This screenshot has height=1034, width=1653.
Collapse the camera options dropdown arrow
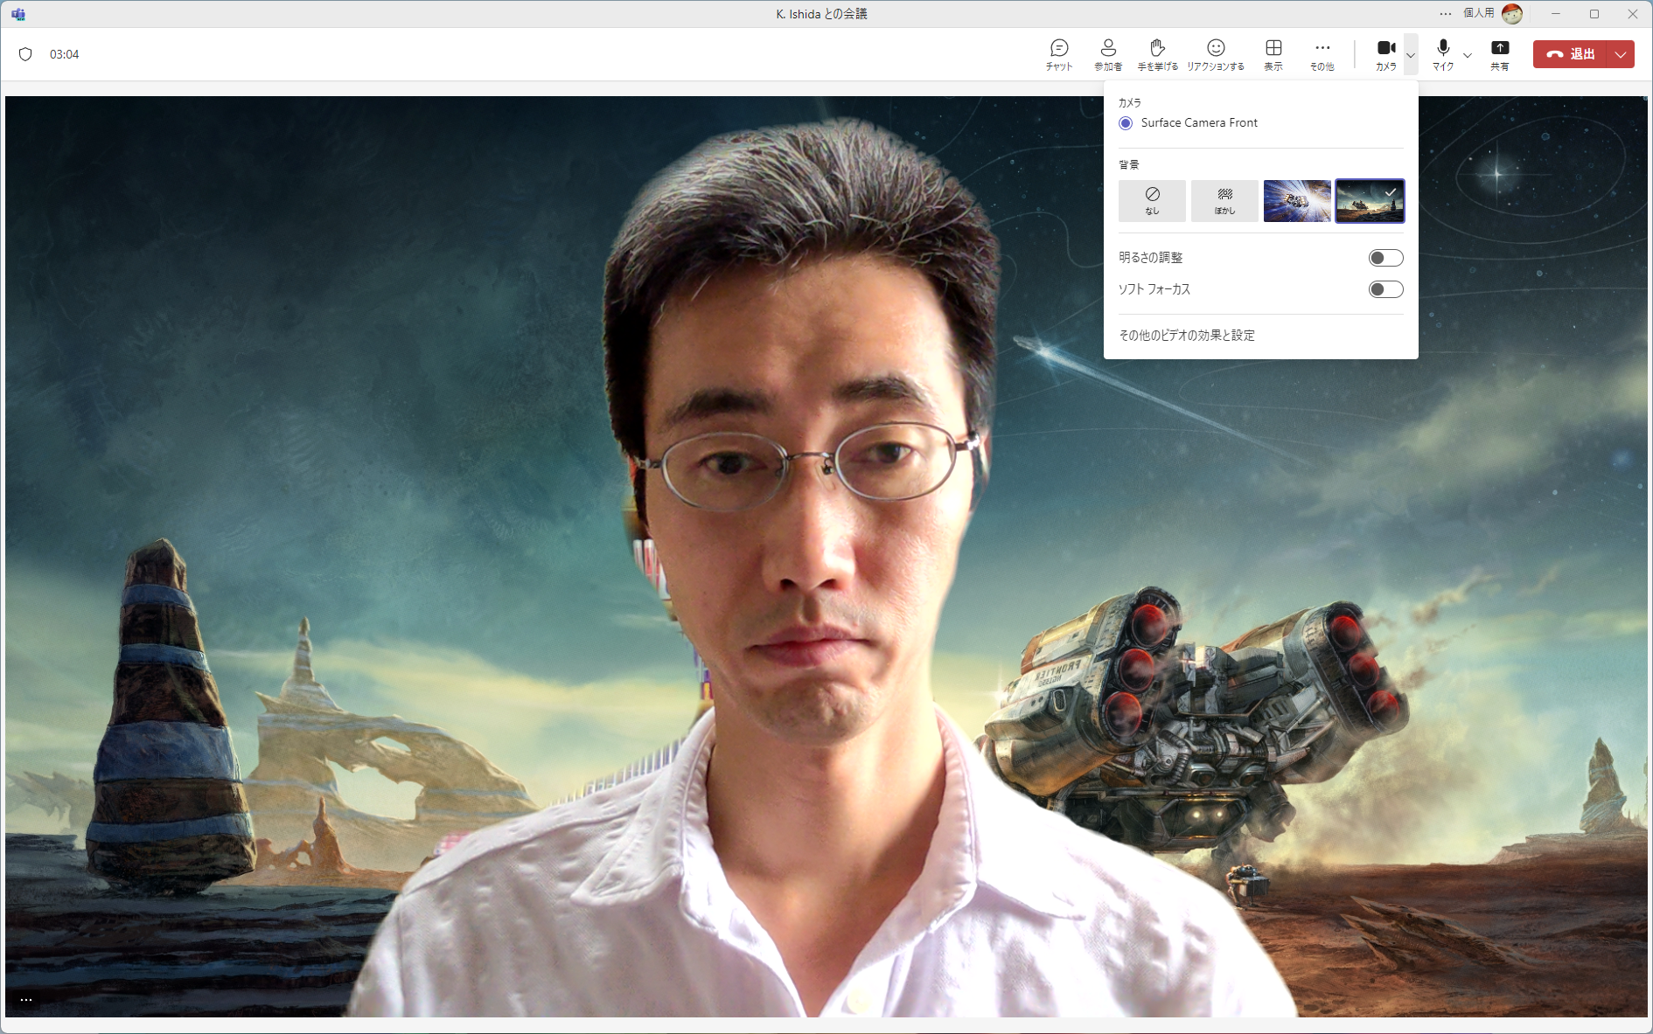[1411, 55]
